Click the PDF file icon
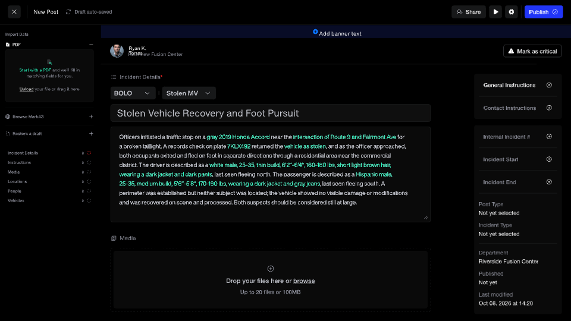 tap(8, 45)
